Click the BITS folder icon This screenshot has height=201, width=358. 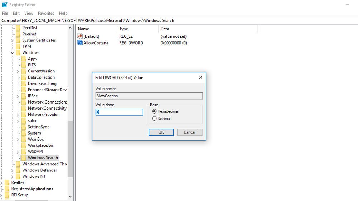coord(24,65)
